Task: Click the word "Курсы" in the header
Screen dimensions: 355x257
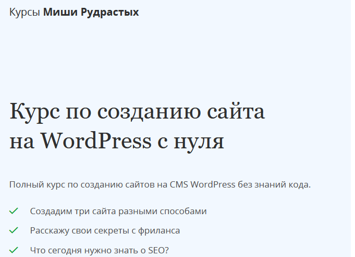Action: [x=25, y=12]
